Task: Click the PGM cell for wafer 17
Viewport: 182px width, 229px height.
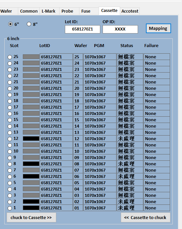Action: (x=100, y=107)
